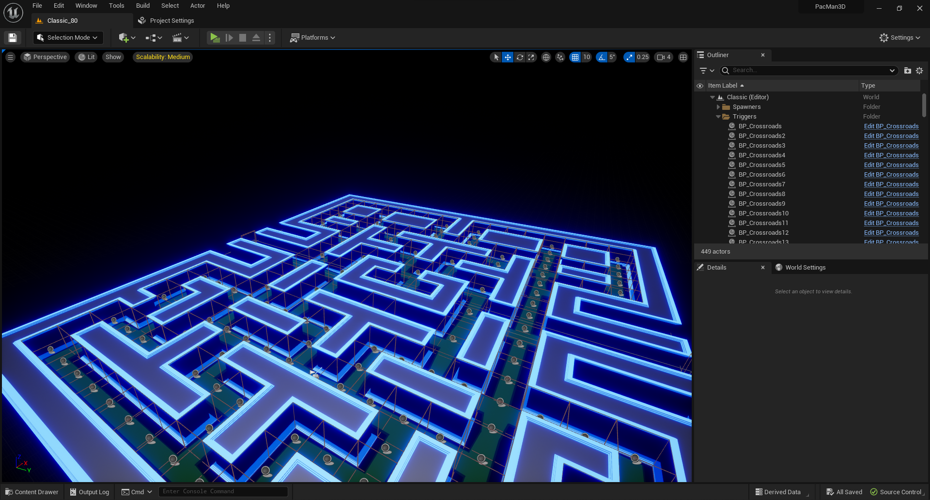Choose the Translate move gizmo tool

[508, 57]
